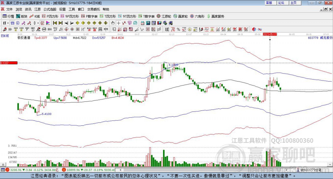Click the 603779 威龙股份 stock label
This screenshot has width=333, height=179.
pyautogui.click(x=320, y=38)
